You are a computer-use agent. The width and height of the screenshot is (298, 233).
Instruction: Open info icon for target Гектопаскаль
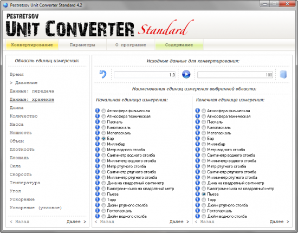pos(197,211)
